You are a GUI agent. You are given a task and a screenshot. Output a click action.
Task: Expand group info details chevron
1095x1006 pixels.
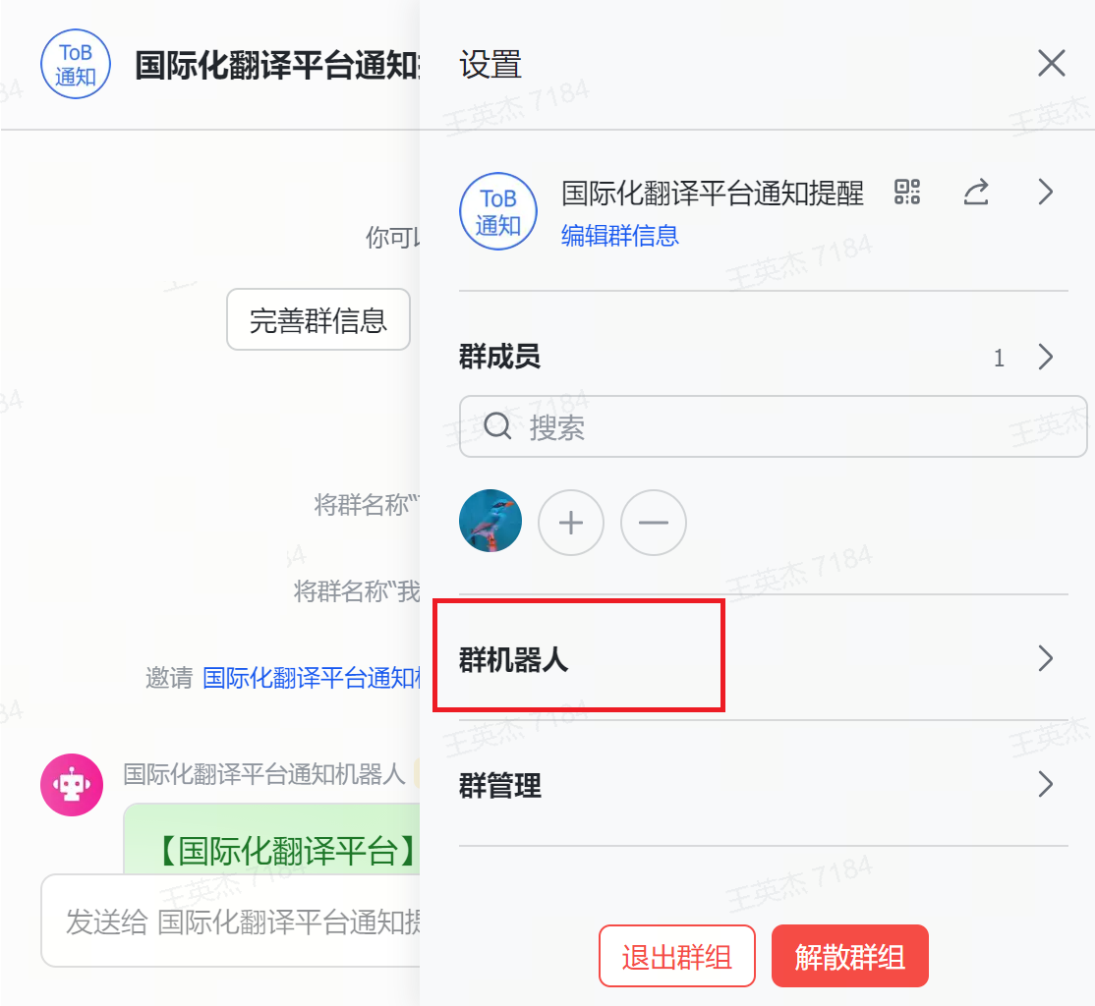pyautogui.click(x=1046, y=193)
